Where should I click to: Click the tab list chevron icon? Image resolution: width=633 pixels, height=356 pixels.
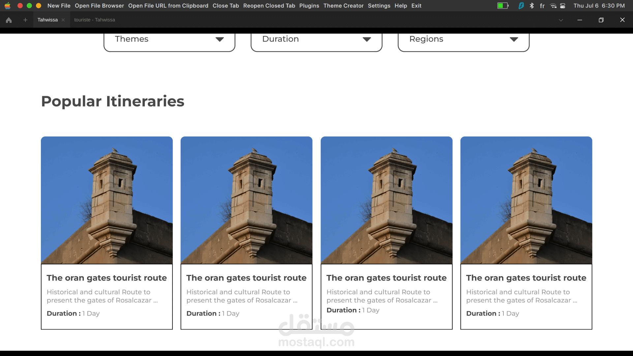click(x=561, y=20)
